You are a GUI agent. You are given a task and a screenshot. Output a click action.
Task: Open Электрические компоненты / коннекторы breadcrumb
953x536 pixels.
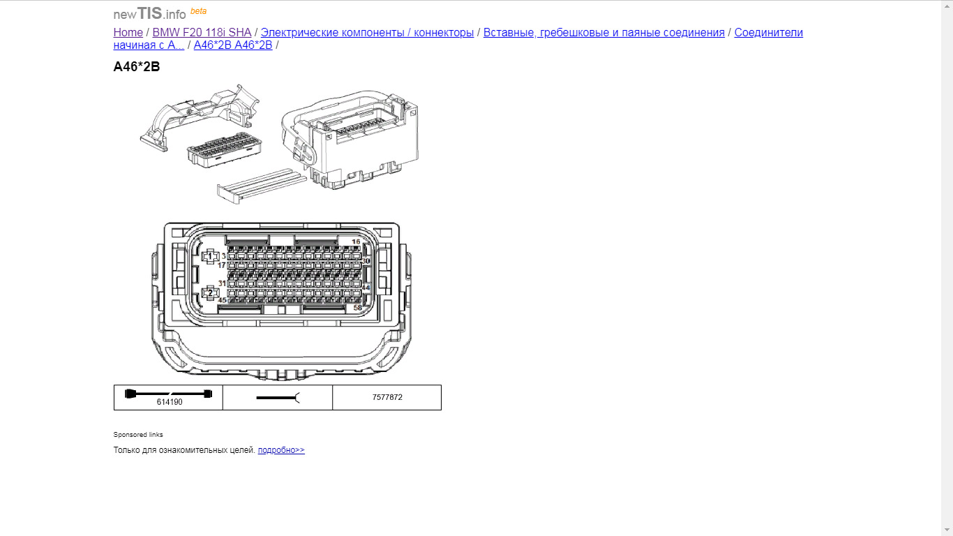(x=367, y=33)
